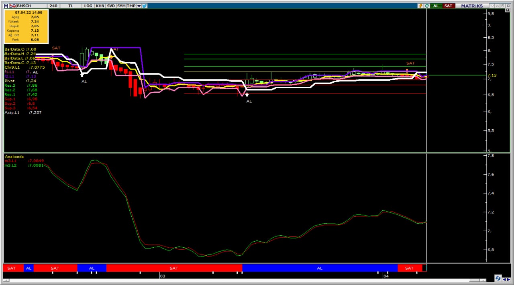Screen dimensions: 514x285
Task: Open the chart type icon beside BMSCH
Action: pyautogui.click(x=13, y=6)
